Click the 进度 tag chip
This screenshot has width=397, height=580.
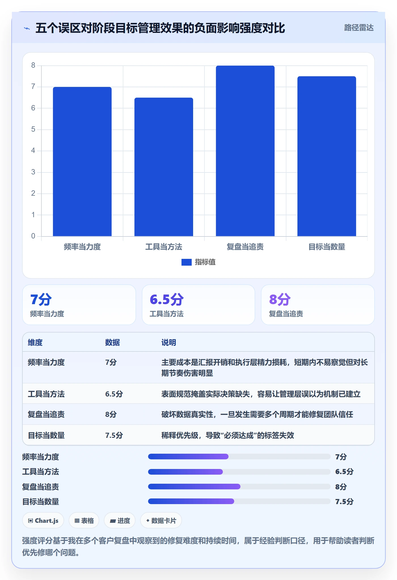point(120,521)
